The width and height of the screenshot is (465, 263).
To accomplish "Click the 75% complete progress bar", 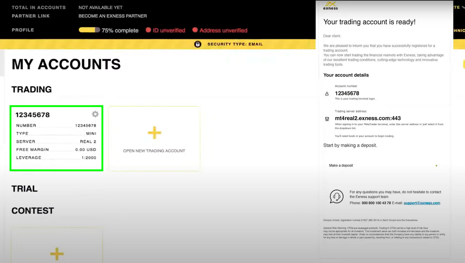I will pos(89,29).
